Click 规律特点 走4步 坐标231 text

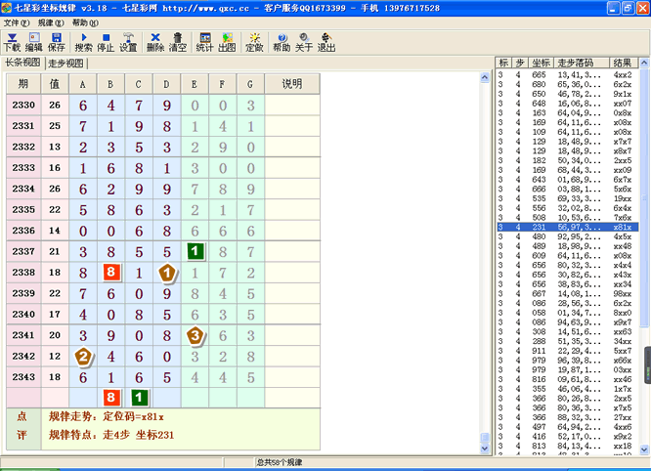111,435
